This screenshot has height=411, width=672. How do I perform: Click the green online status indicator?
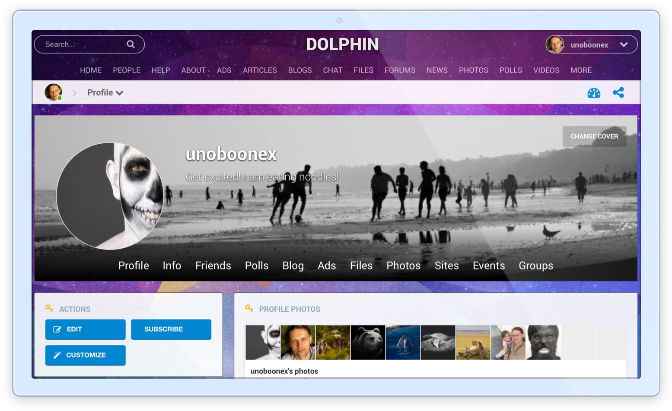[x=59, y=98]
